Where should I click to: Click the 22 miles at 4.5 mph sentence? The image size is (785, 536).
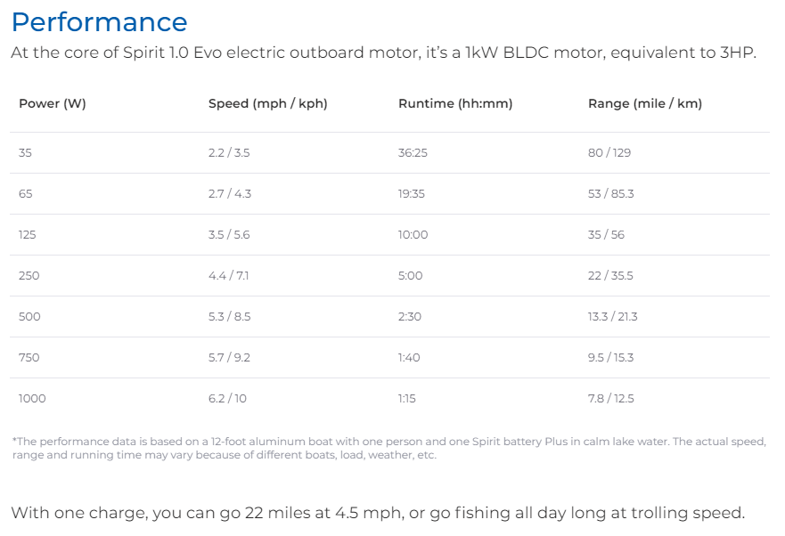coord(378,513)
